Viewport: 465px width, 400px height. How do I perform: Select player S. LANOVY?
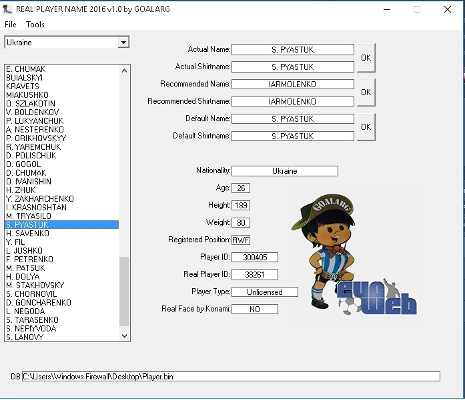(x=61, y=337)
